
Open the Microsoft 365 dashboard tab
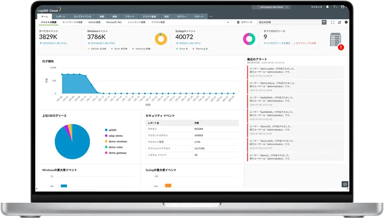click(114, 22)
